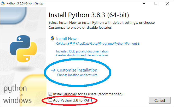This screenshot has width=174, height=107.
Task: Cancel the Python setup
Action: tap(160, 100)
